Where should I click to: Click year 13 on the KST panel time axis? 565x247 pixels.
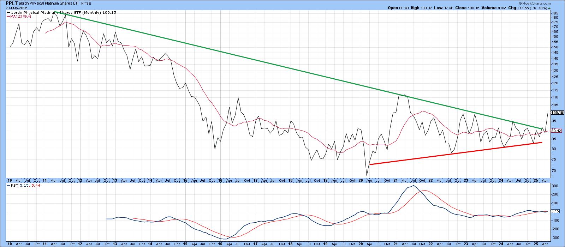click(x=115, y=244)
